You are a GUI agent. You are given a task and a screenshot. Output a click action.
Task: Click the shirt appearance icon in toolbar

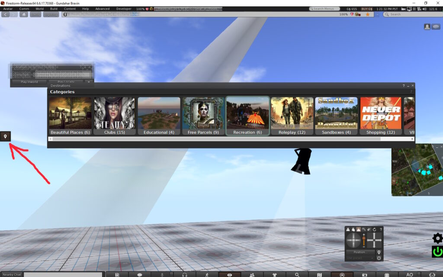[274, 274]
